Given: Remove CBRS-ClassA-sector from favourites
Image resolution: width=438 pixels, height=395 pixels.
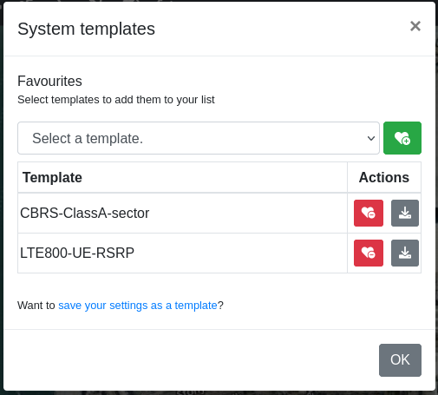Looking at the screenshot, I should 369,213.
